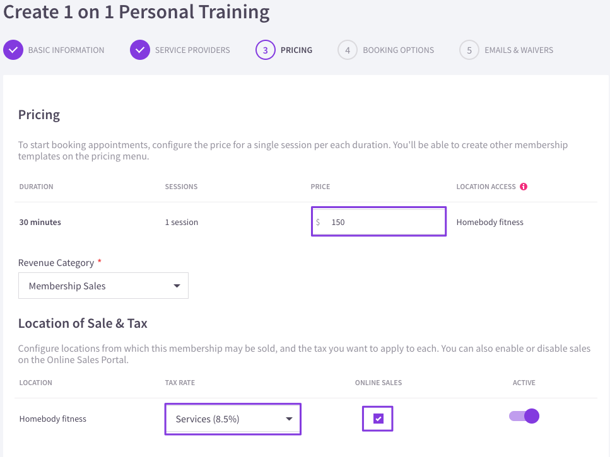This screenshot has height=457, width=610.
Task: Click the Pricing step label
Action: click(x=296, y=50)
